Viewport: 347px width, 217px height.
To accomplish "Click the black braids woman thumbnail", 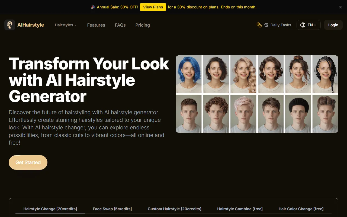I will (325, 74).
